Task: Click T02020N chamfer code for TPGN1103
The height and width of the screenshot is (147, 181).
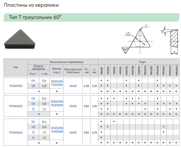Action: pos(57,85)
